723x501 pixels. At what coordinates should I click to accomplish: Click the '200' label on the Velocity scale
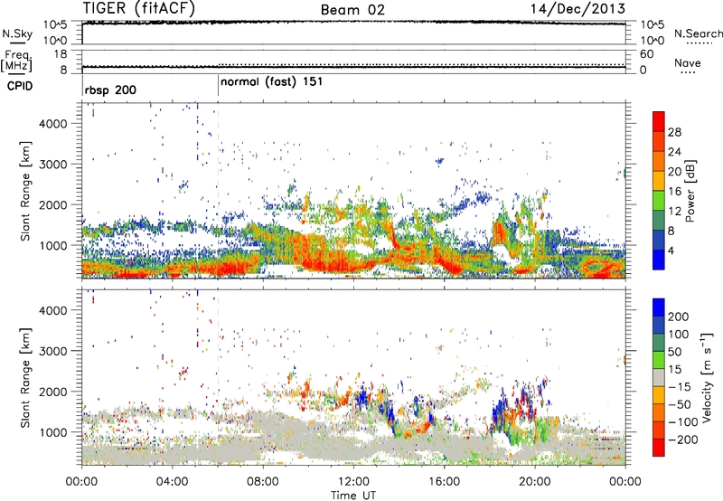[679, 317]
